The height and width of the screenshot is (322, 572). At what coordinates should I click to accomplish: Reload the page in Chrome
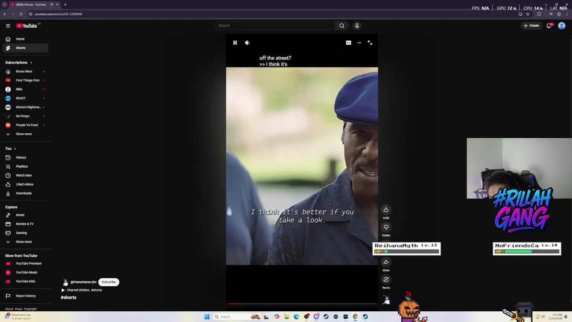[x=21, y=14]
